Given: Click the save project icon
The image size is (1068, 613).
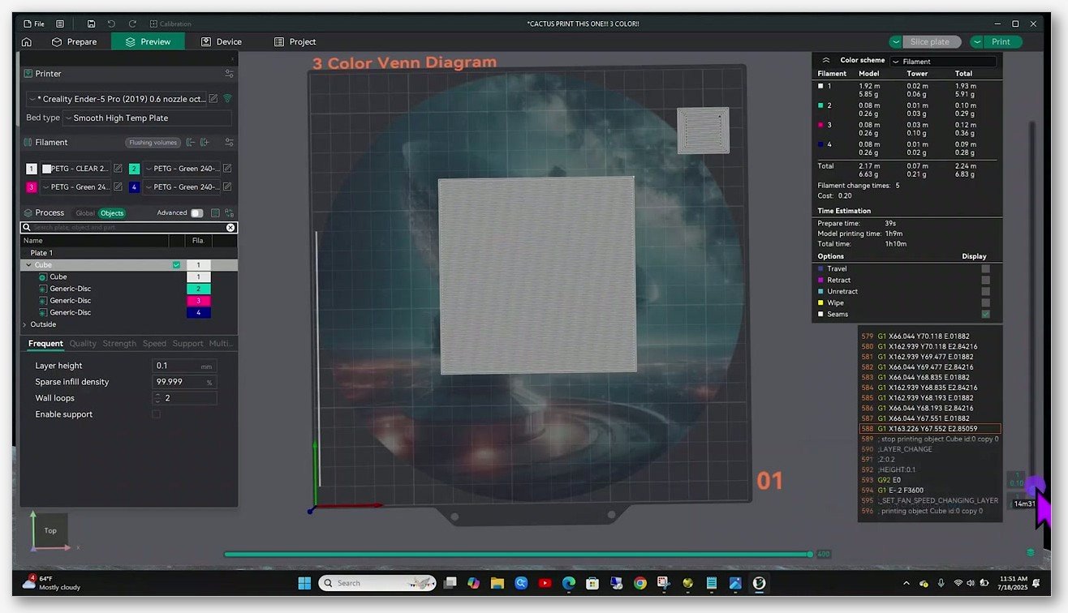Looking at the screenshot, I should coord(91,24).
